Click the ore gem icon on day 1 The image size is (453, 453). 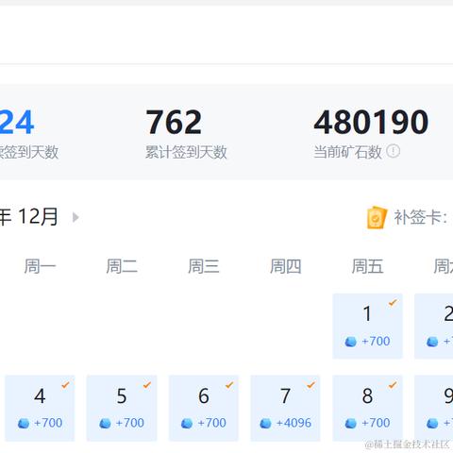point(351,342)
